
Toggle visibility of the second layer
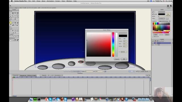click(x=153, y=45)
